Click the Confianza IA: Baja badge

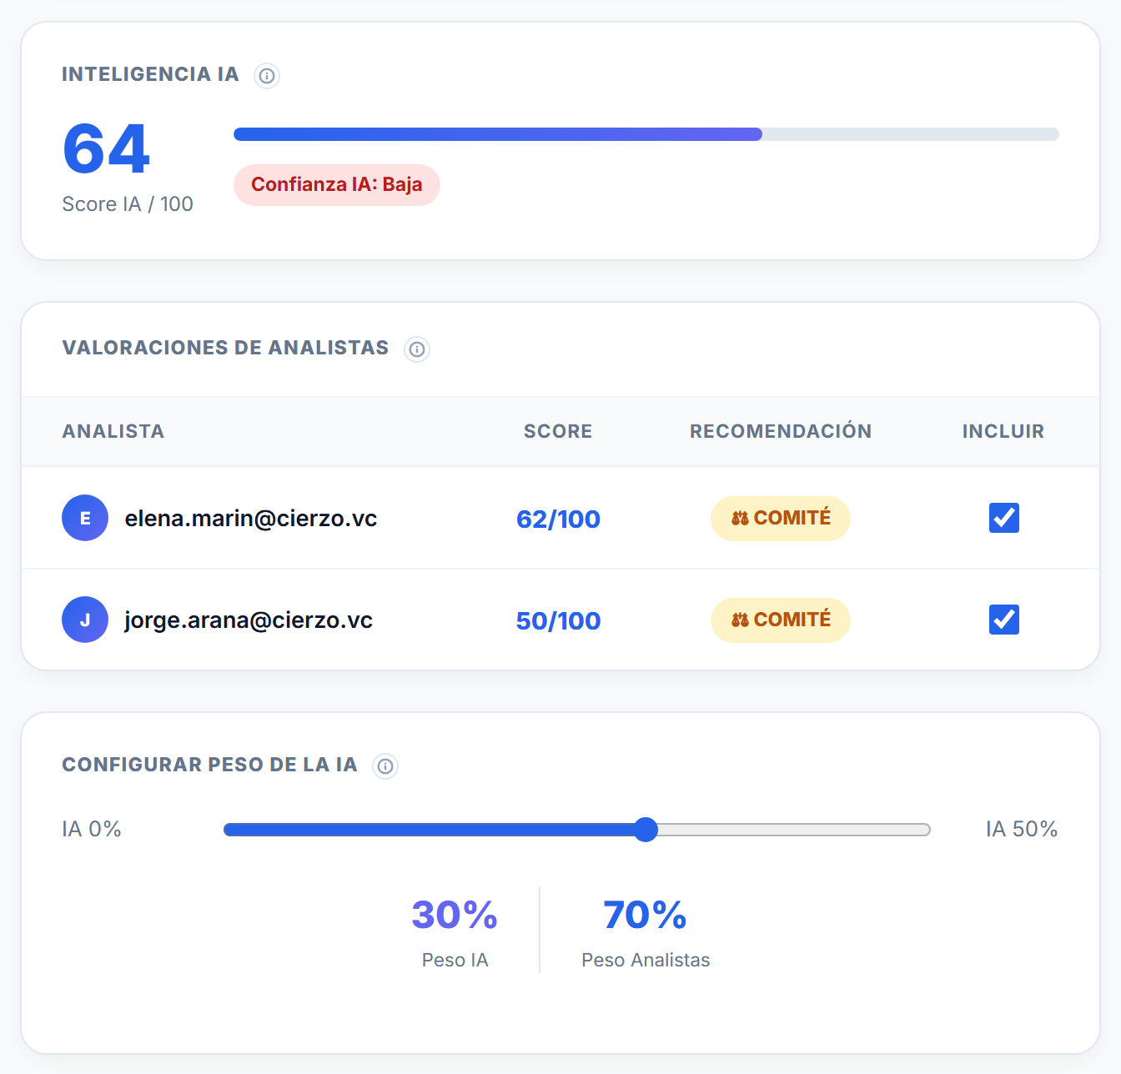point(337,184)
